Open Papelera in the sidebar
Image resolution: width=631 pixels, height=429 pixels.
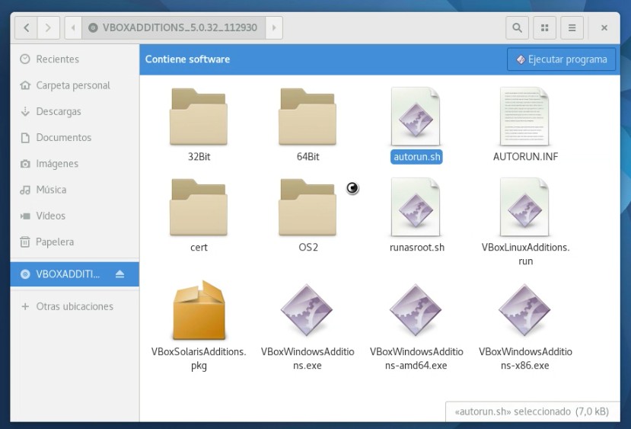[55, 242]
